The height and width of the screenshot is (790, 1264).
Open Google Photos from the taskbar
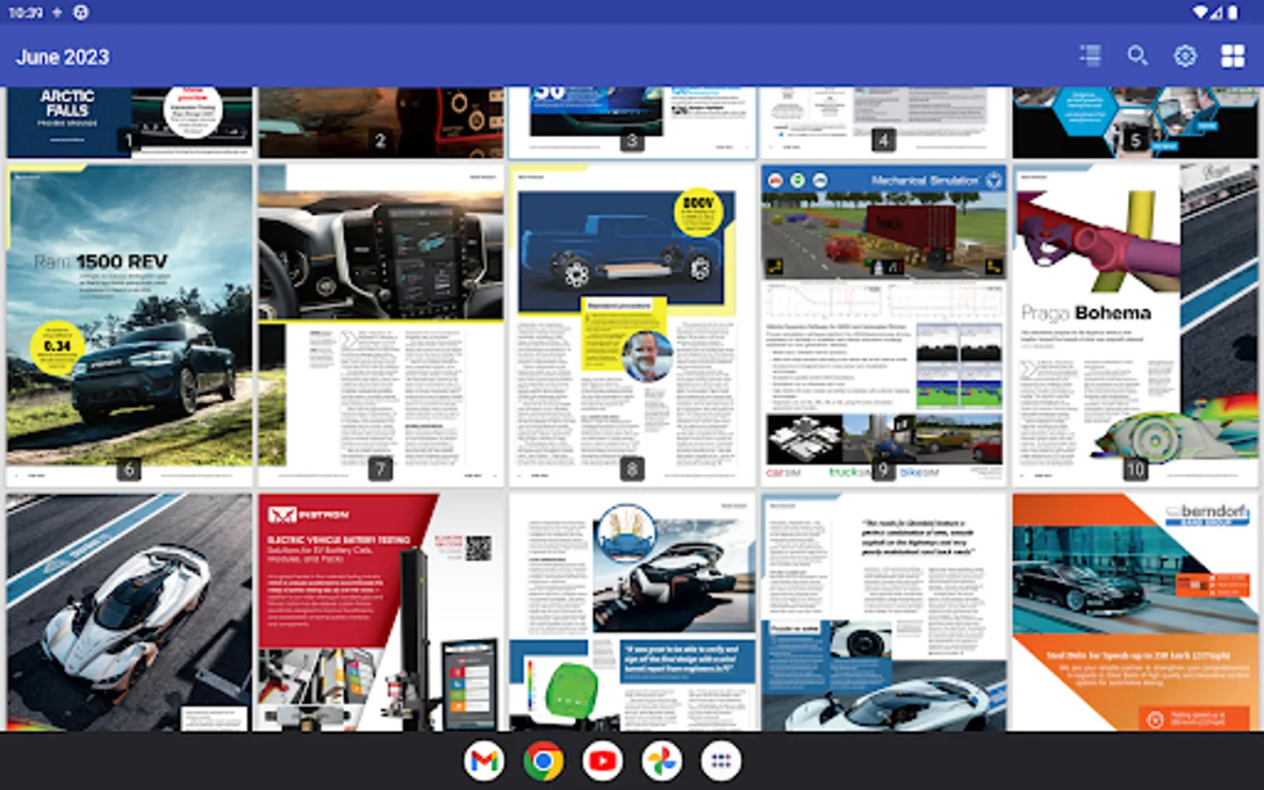tap(662, 761)
